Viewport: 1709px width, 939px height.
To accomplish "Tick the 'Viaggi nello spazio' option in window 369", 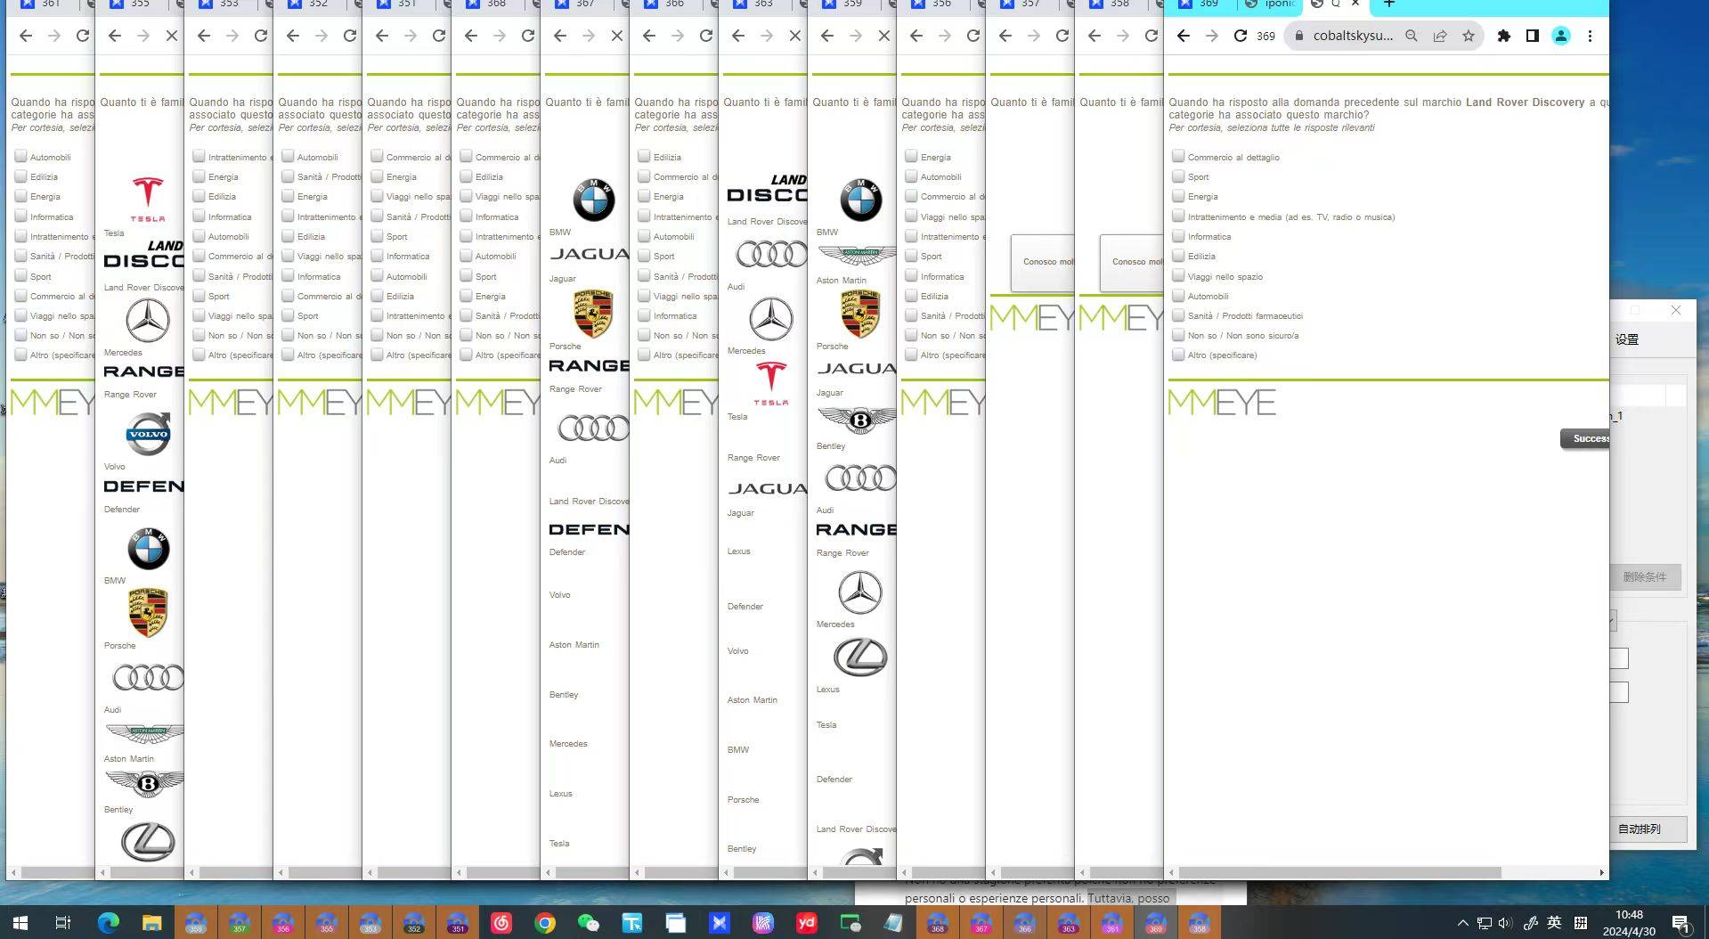I will 1178,276.
